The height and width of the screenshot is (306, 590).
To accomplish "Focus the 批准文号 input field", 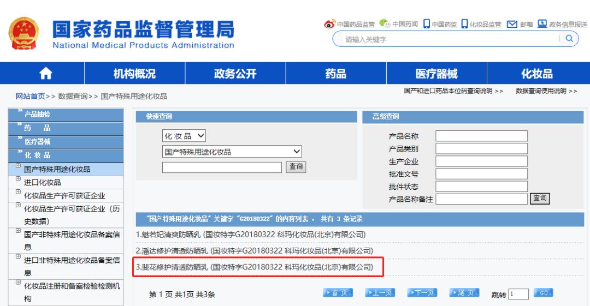I will (482, 173).
